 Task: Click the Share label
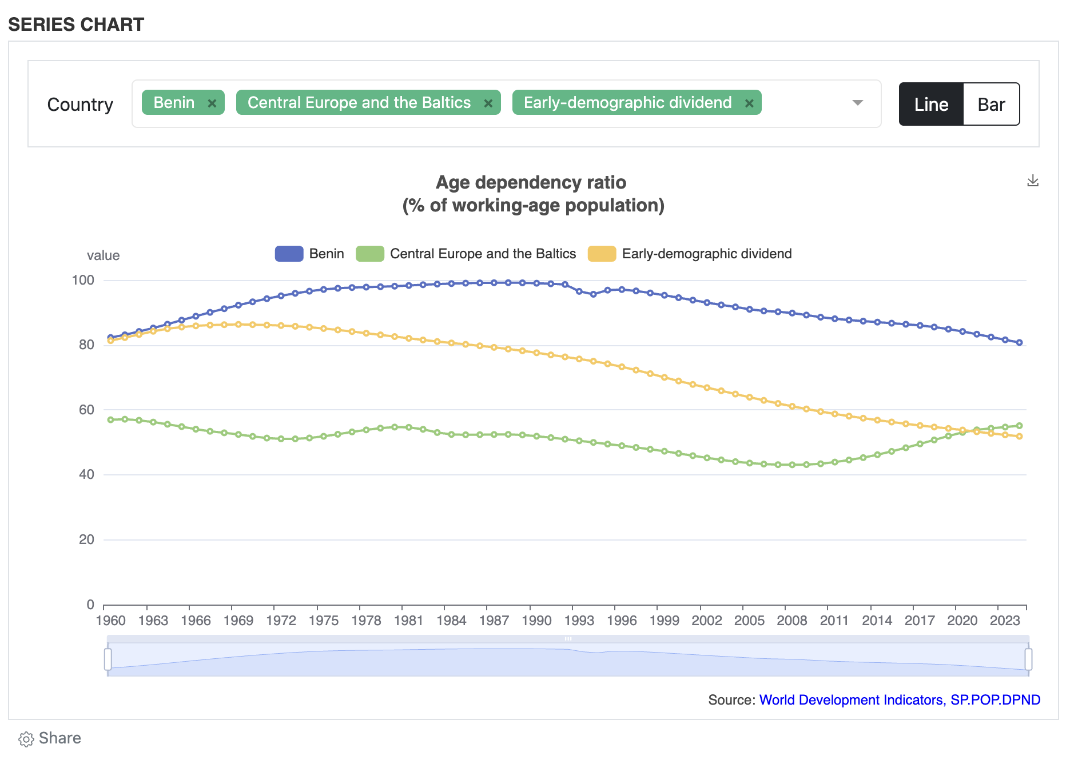pyautogui.click(x=59, y=738)
